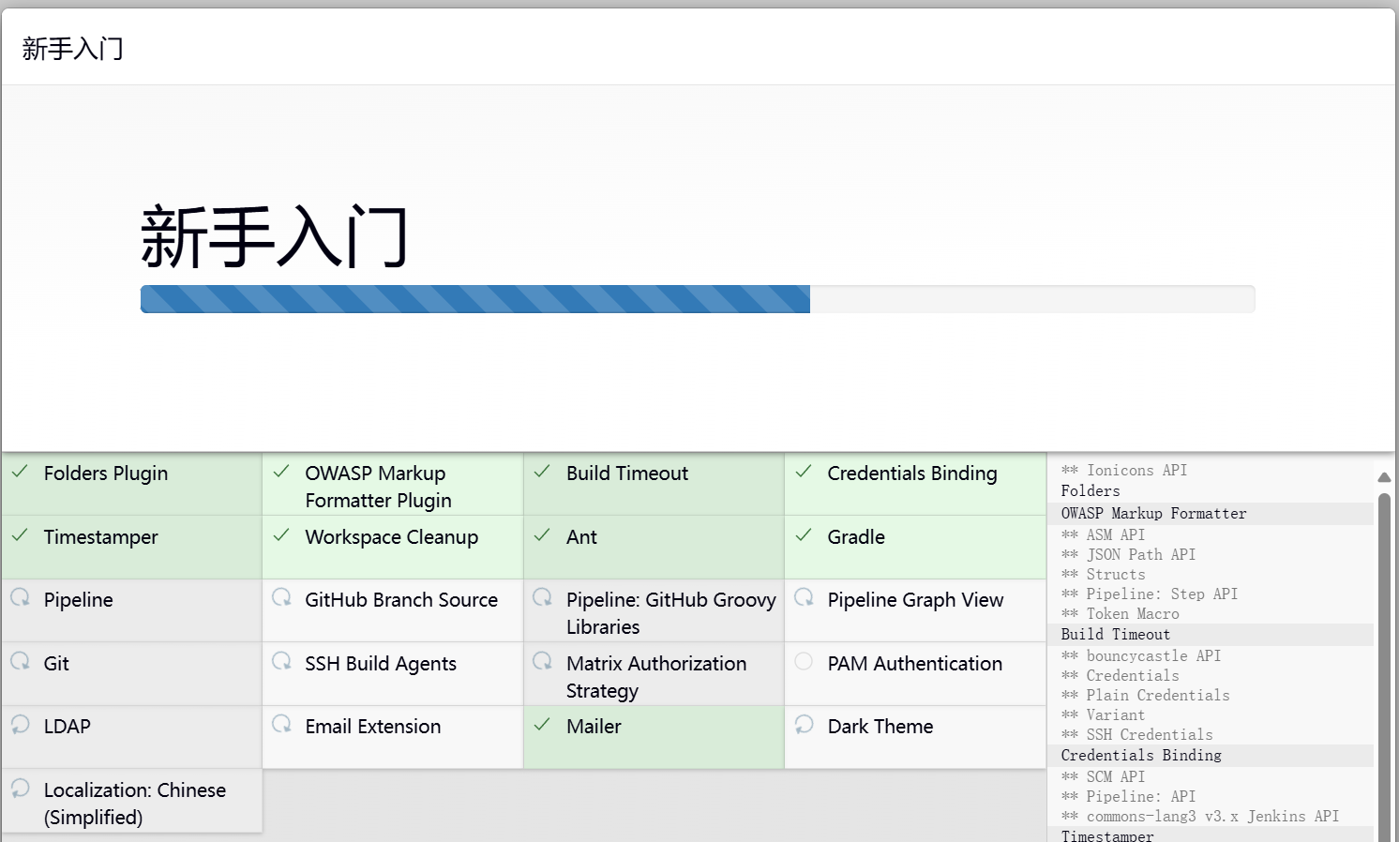Select the Credentials Binding plugin cell
This screenshot has width=1399, height=842.
pyautogui.click(x=914, y=484)
